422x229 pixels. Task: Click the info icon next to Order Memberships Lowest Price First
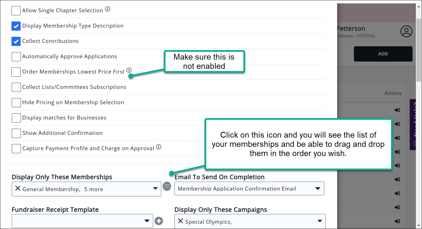[x=129, y=70]
